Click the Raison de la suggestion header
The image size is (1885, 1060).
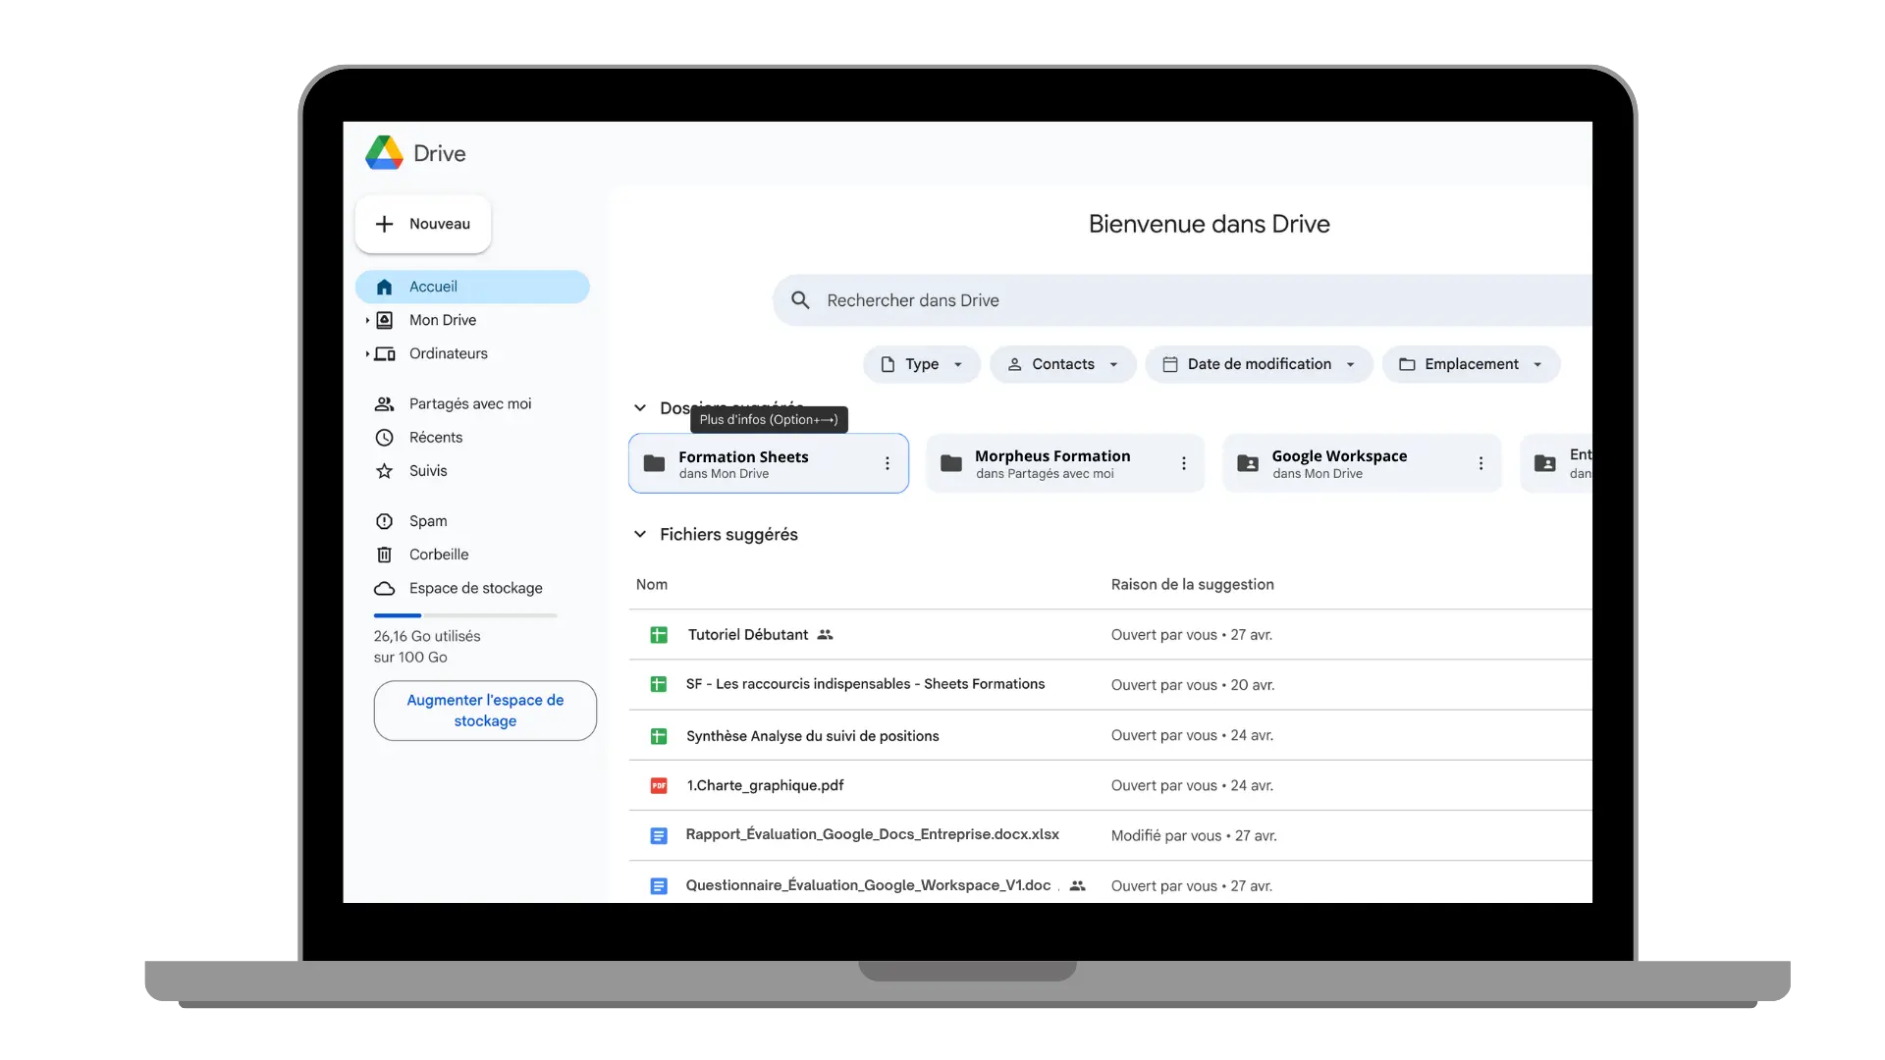(x=1193, y=585)
